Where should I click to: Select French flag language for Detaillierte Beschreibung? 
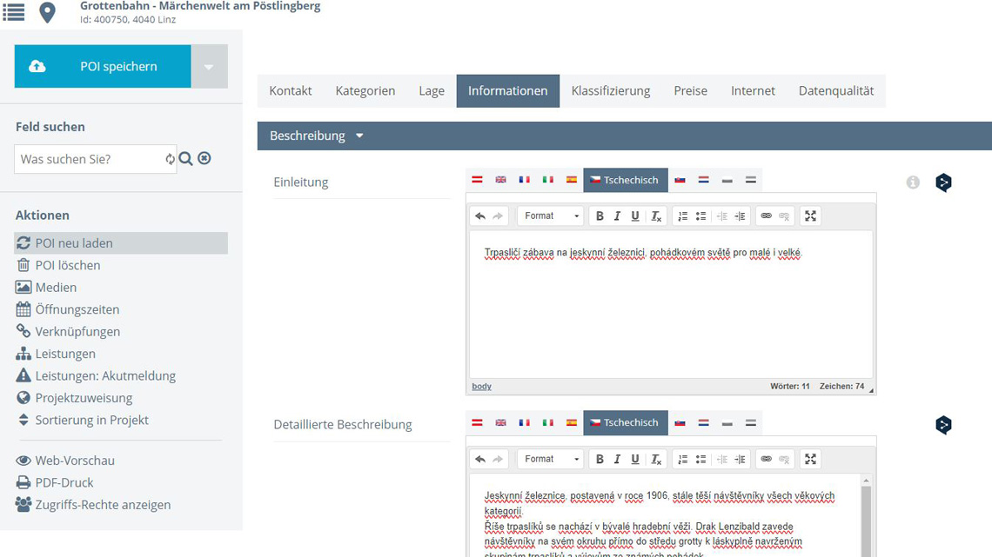tap(525, 422)
